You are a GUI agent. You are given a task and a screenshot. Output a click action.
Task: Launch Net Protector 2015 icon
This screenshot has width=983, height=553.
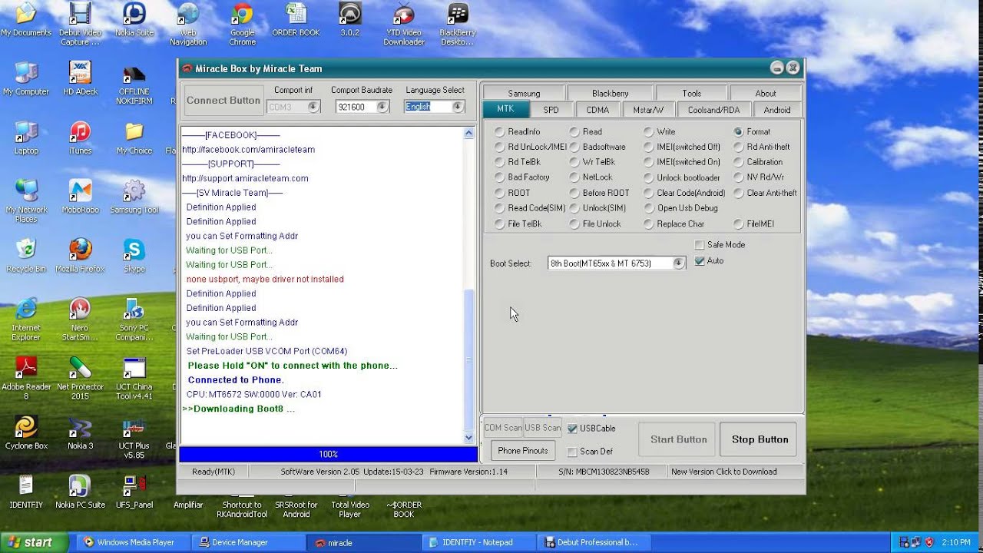pos(80,379)
